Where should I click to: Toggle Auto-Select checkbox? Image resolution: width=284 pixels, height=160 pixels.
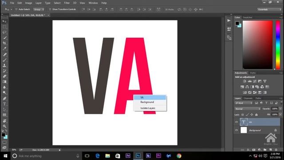16,9
